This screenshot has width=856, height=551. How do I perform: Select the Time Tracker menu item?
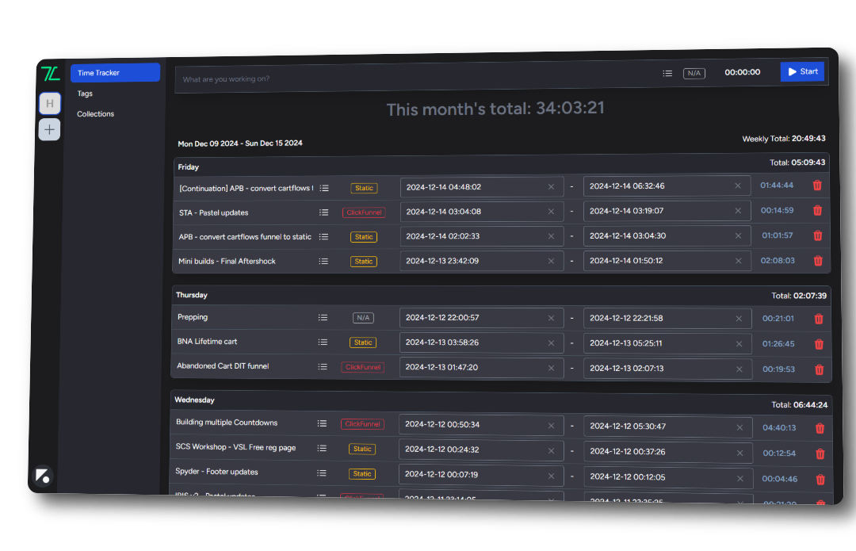pyautogui.click(x=115, y=73)
